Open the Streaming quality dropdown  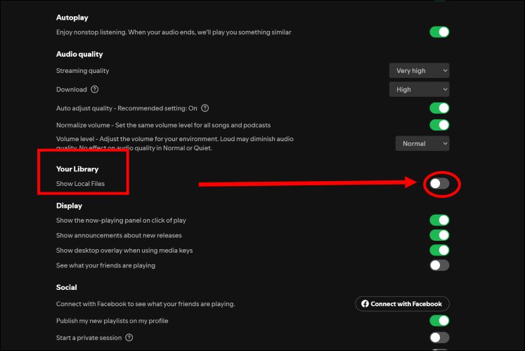(419, 70)
